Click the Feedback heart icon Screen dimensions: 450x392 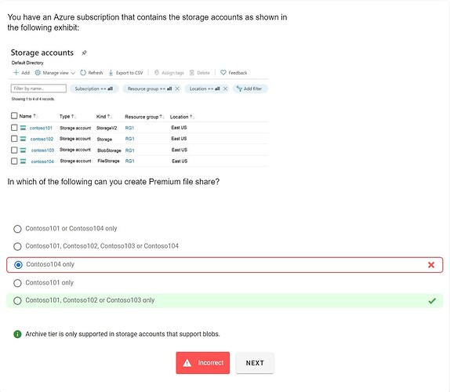[223, 73]
